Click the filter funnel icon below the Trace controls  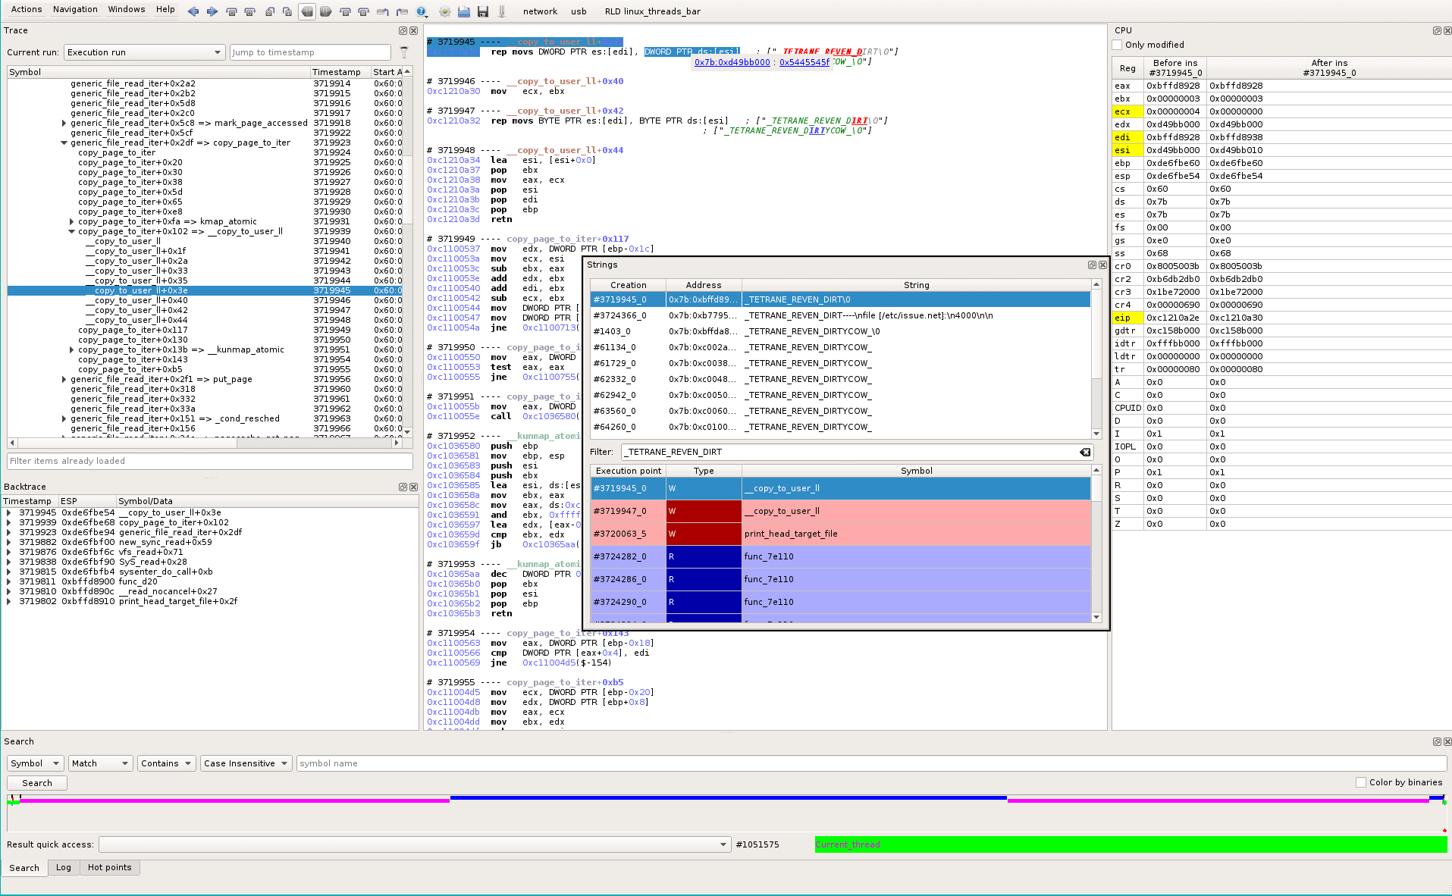tap(404, 52)
